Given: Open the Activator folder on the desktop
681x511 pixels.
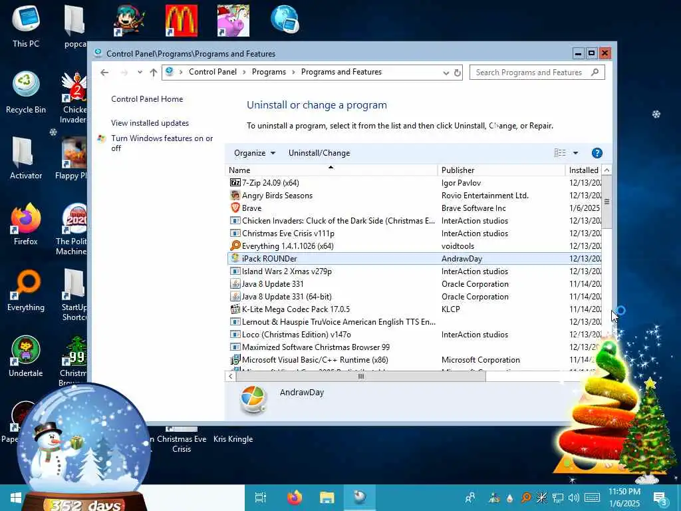Looking at the screenshot, I should 26,158.
